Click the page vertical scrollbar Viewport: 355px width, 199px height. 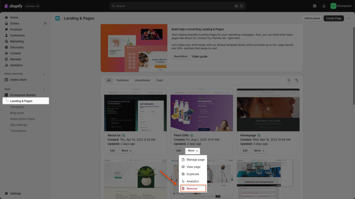(354, 66)
